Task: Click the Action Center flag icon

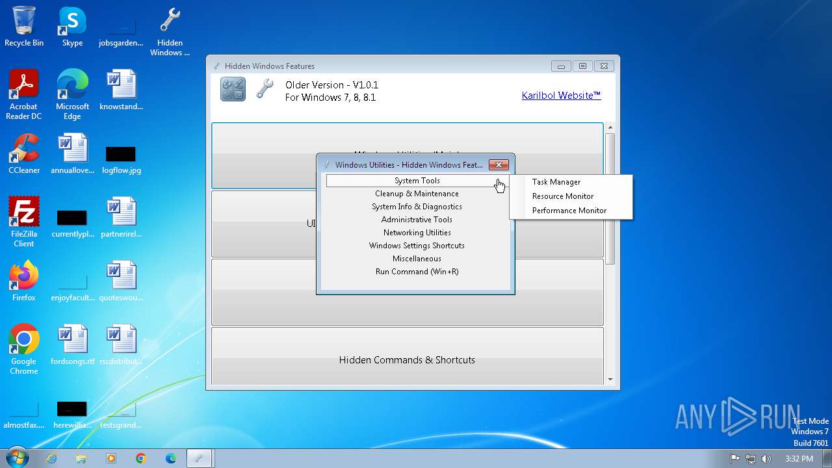Action: tap(735, 459)
